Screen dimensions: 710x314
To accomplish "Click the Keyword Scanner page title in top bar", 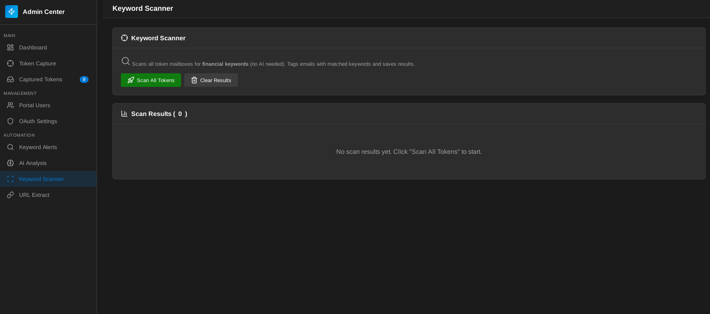I will pyautogui.click(x=142, y=8).
